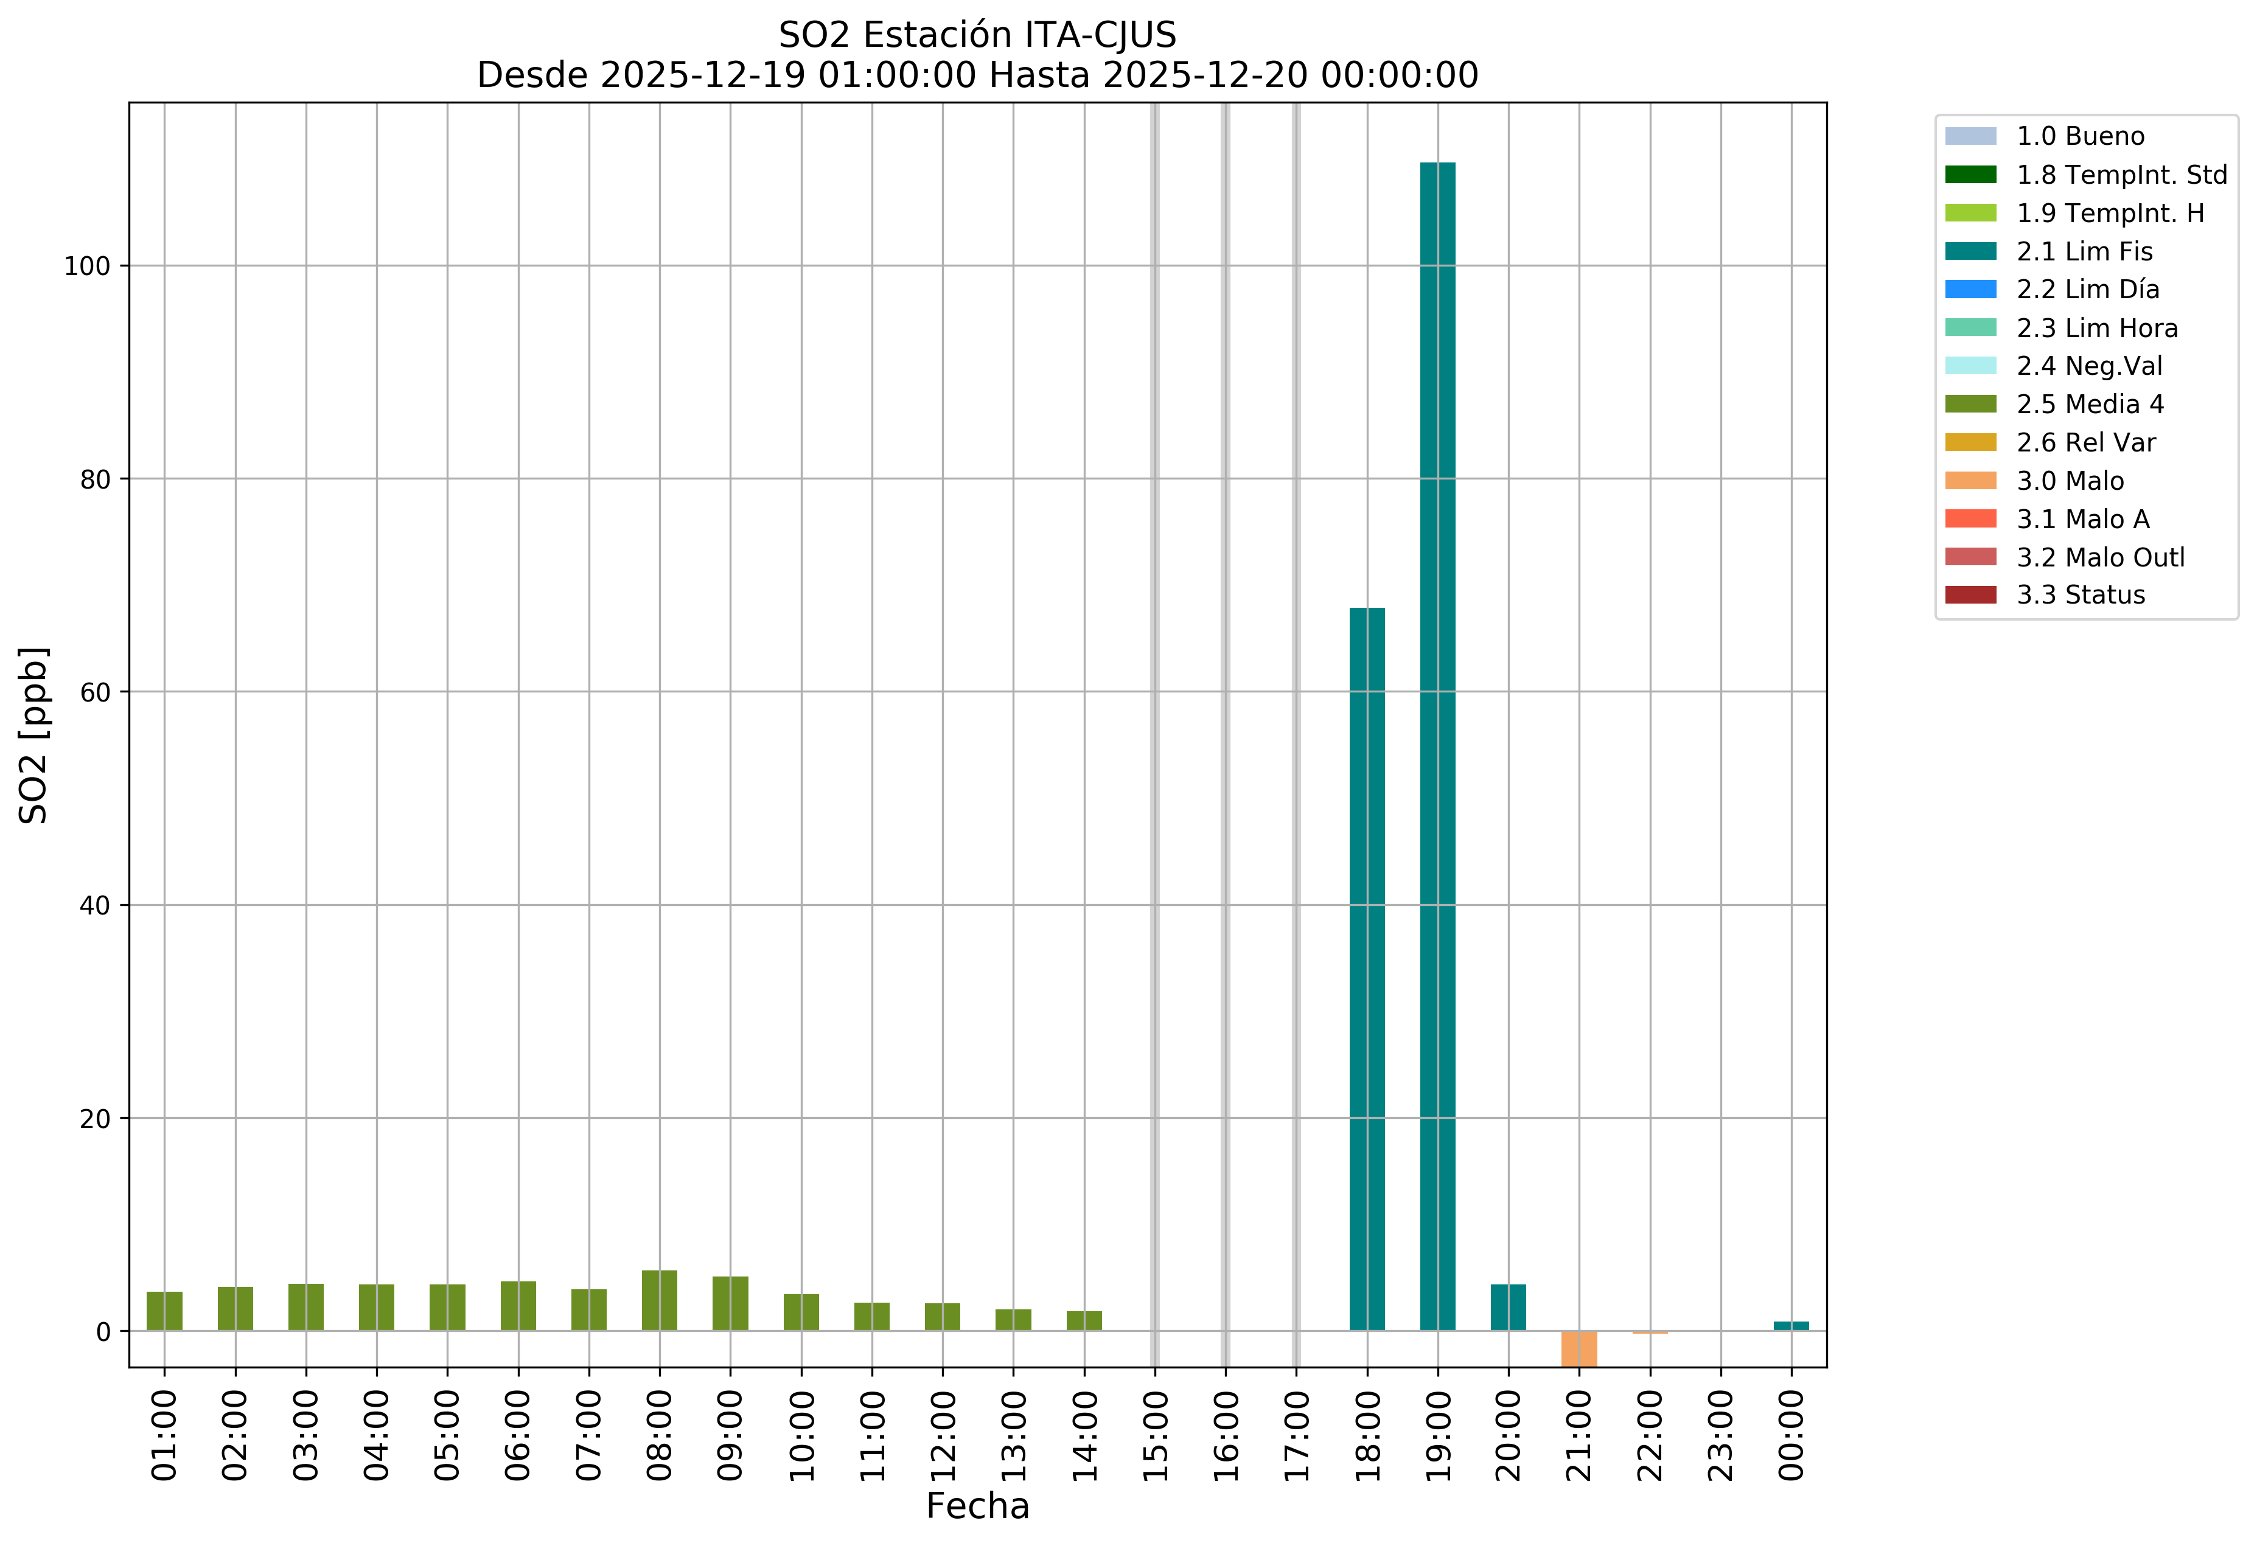Click the green bar at 01:00
2257x1543 pixels.
tap(164, 1311)
